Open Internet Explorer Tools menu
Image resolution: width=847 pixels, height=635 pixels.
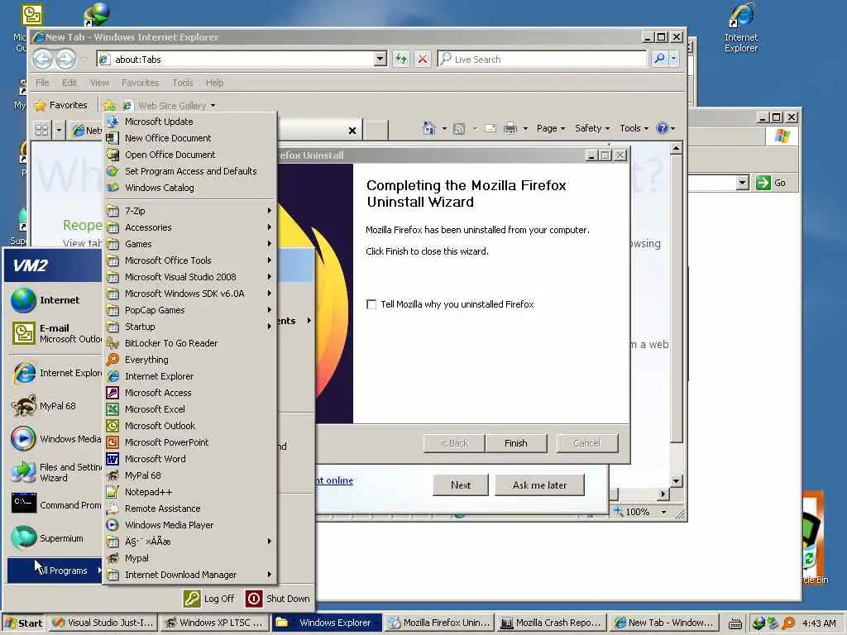[x=183, y=83]
